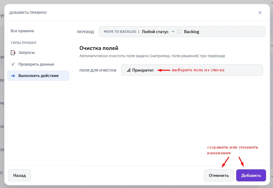Cancel changes with the Отменить button
Image resolution: width=273 pixels, height=188 pixels.
coord(219,175)
